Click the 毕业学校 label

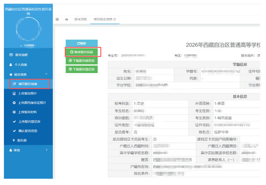point(124,85)
